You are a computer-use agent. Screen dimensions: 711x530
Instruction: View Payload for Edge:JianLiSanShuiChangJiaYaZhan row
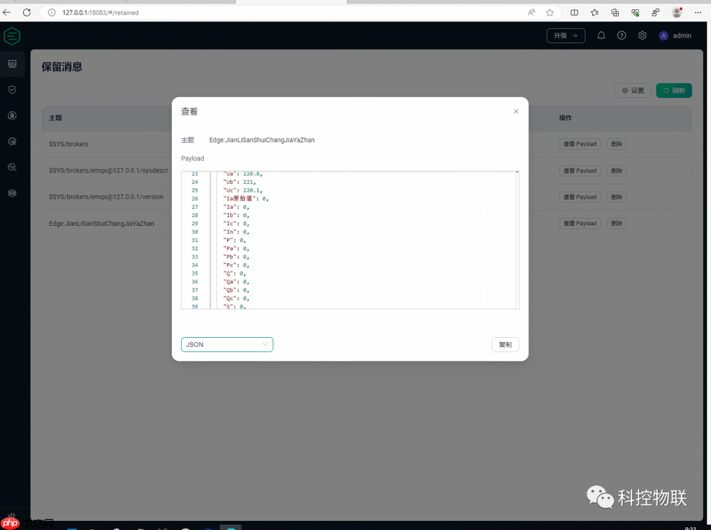[580, 223]
